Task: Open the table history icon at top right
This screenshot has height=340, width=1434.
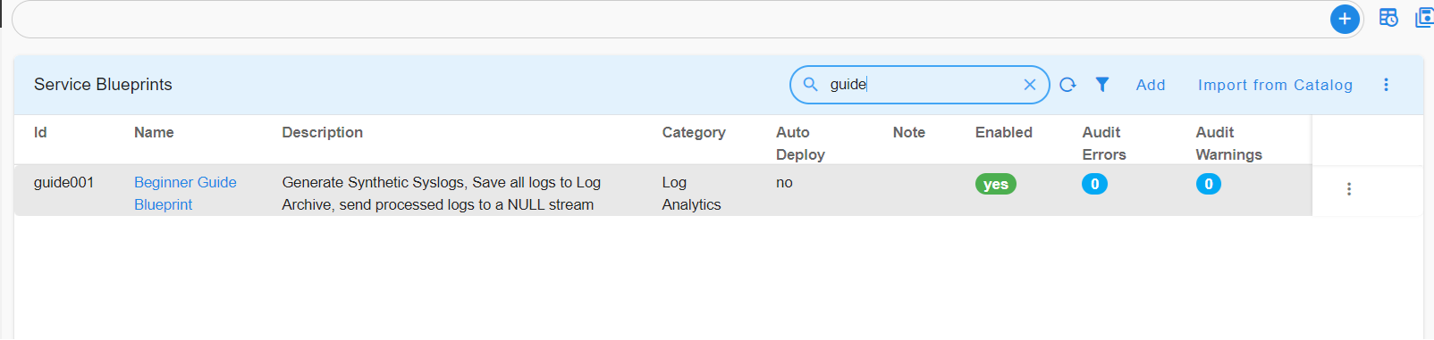Action: point(1388,18)
